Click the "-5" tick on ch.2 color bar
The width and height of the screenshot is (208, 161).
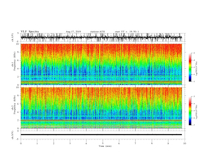coord(194,111)
